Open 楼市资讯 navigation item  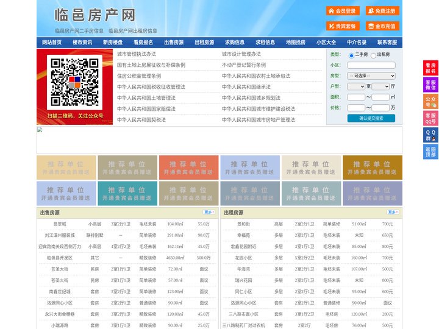coord(82,43)
